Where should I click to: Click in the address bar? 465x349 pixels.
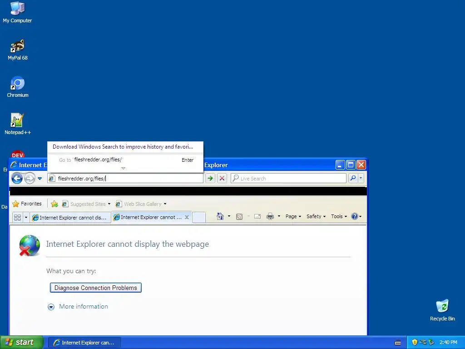125,178
